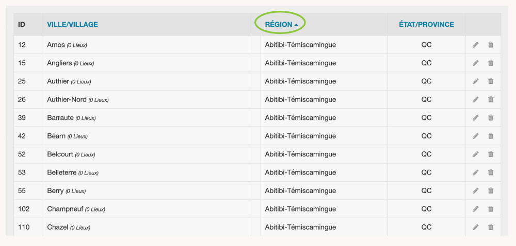Delete the Amos entry with trash icon
Screen dimensions: 516x246
click(x=491, y=45)
